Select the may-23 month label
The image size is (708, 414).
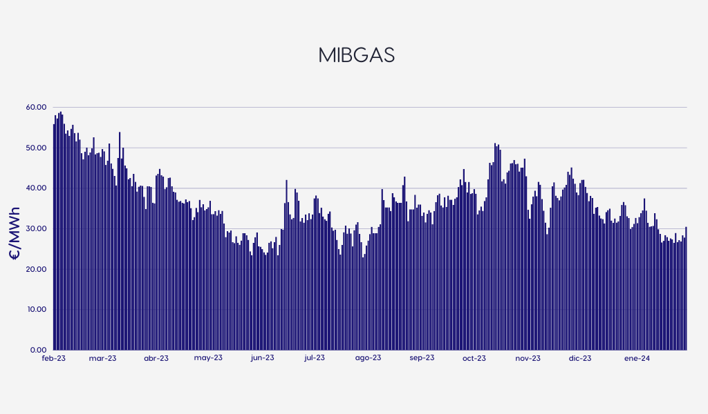208,358
